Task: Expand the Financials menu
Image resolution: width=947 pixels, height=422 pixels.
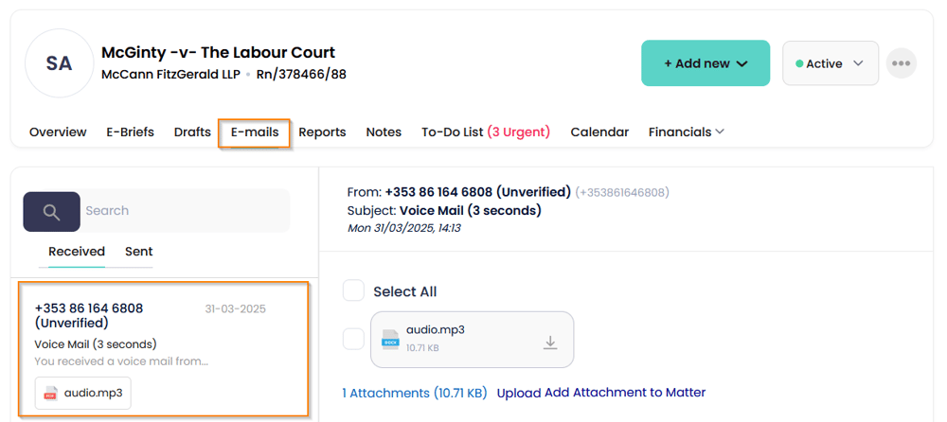Action: [x=687, y=132]
